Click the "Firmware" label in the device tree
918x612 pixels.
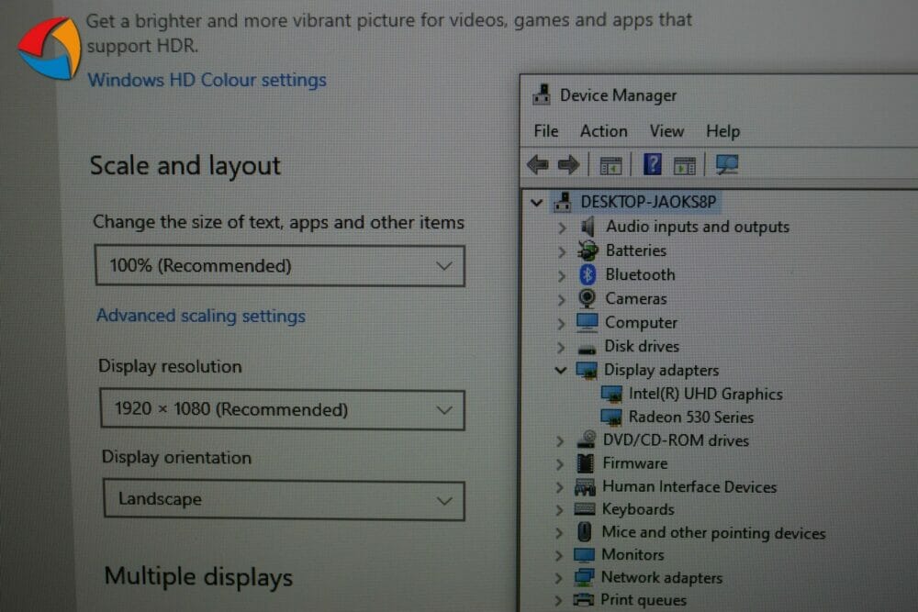(635, 463)
